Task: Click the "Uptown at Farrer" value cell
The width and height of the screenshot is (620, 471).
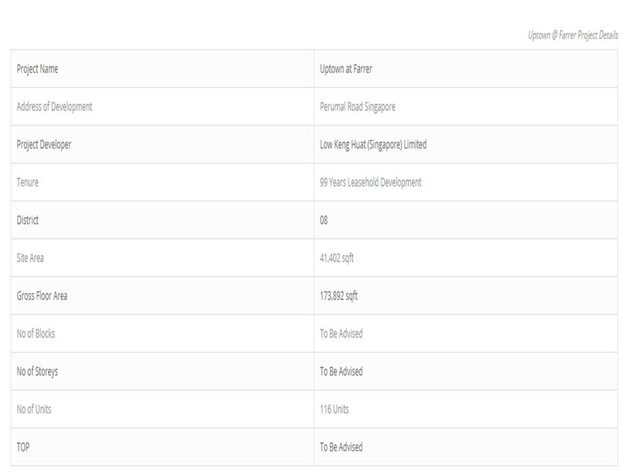Action: coord(346,69)
